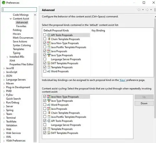Click Java Postfix Template Proposals icon in cycling list
Image resolution: width=156 pixels, height=143 pixels.
(49, 117)
